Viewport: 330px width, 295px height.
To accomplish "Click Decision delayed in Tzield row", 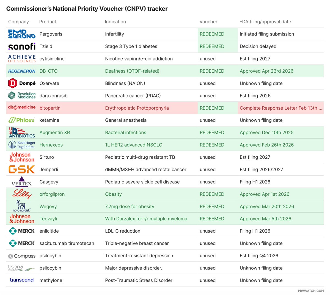I will 258,46.
